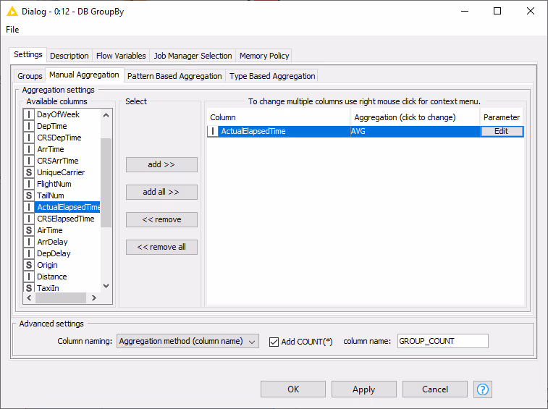Open the Flow Variables tab
The image size is (548, 409).
pyautogui.click(x=121, y=56)
